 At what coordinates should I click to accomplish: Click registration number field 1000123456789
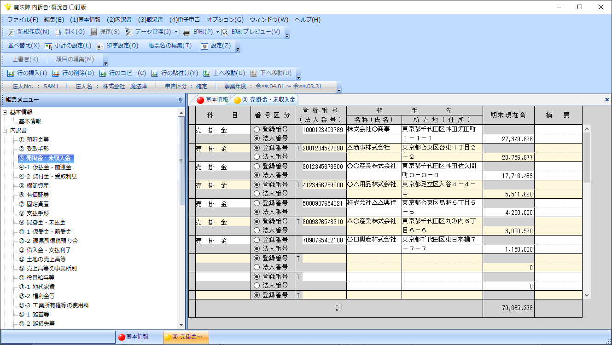[x=323, y=130]
